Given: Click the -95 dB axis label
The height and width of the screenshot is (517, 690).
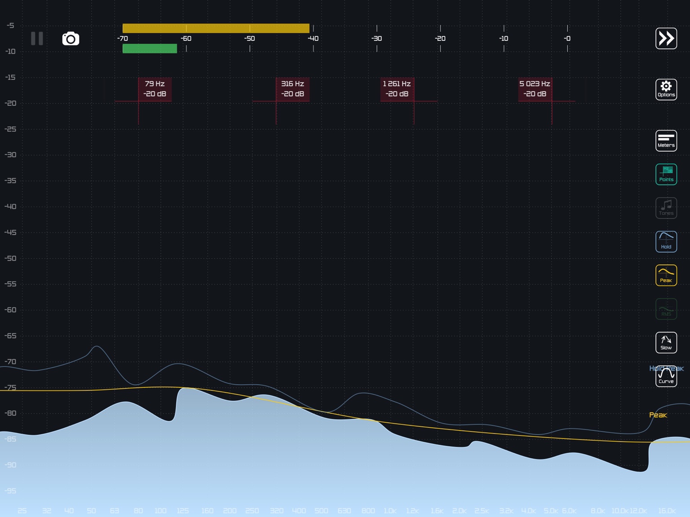Looking at the screenshot, I should coord(10,491).
